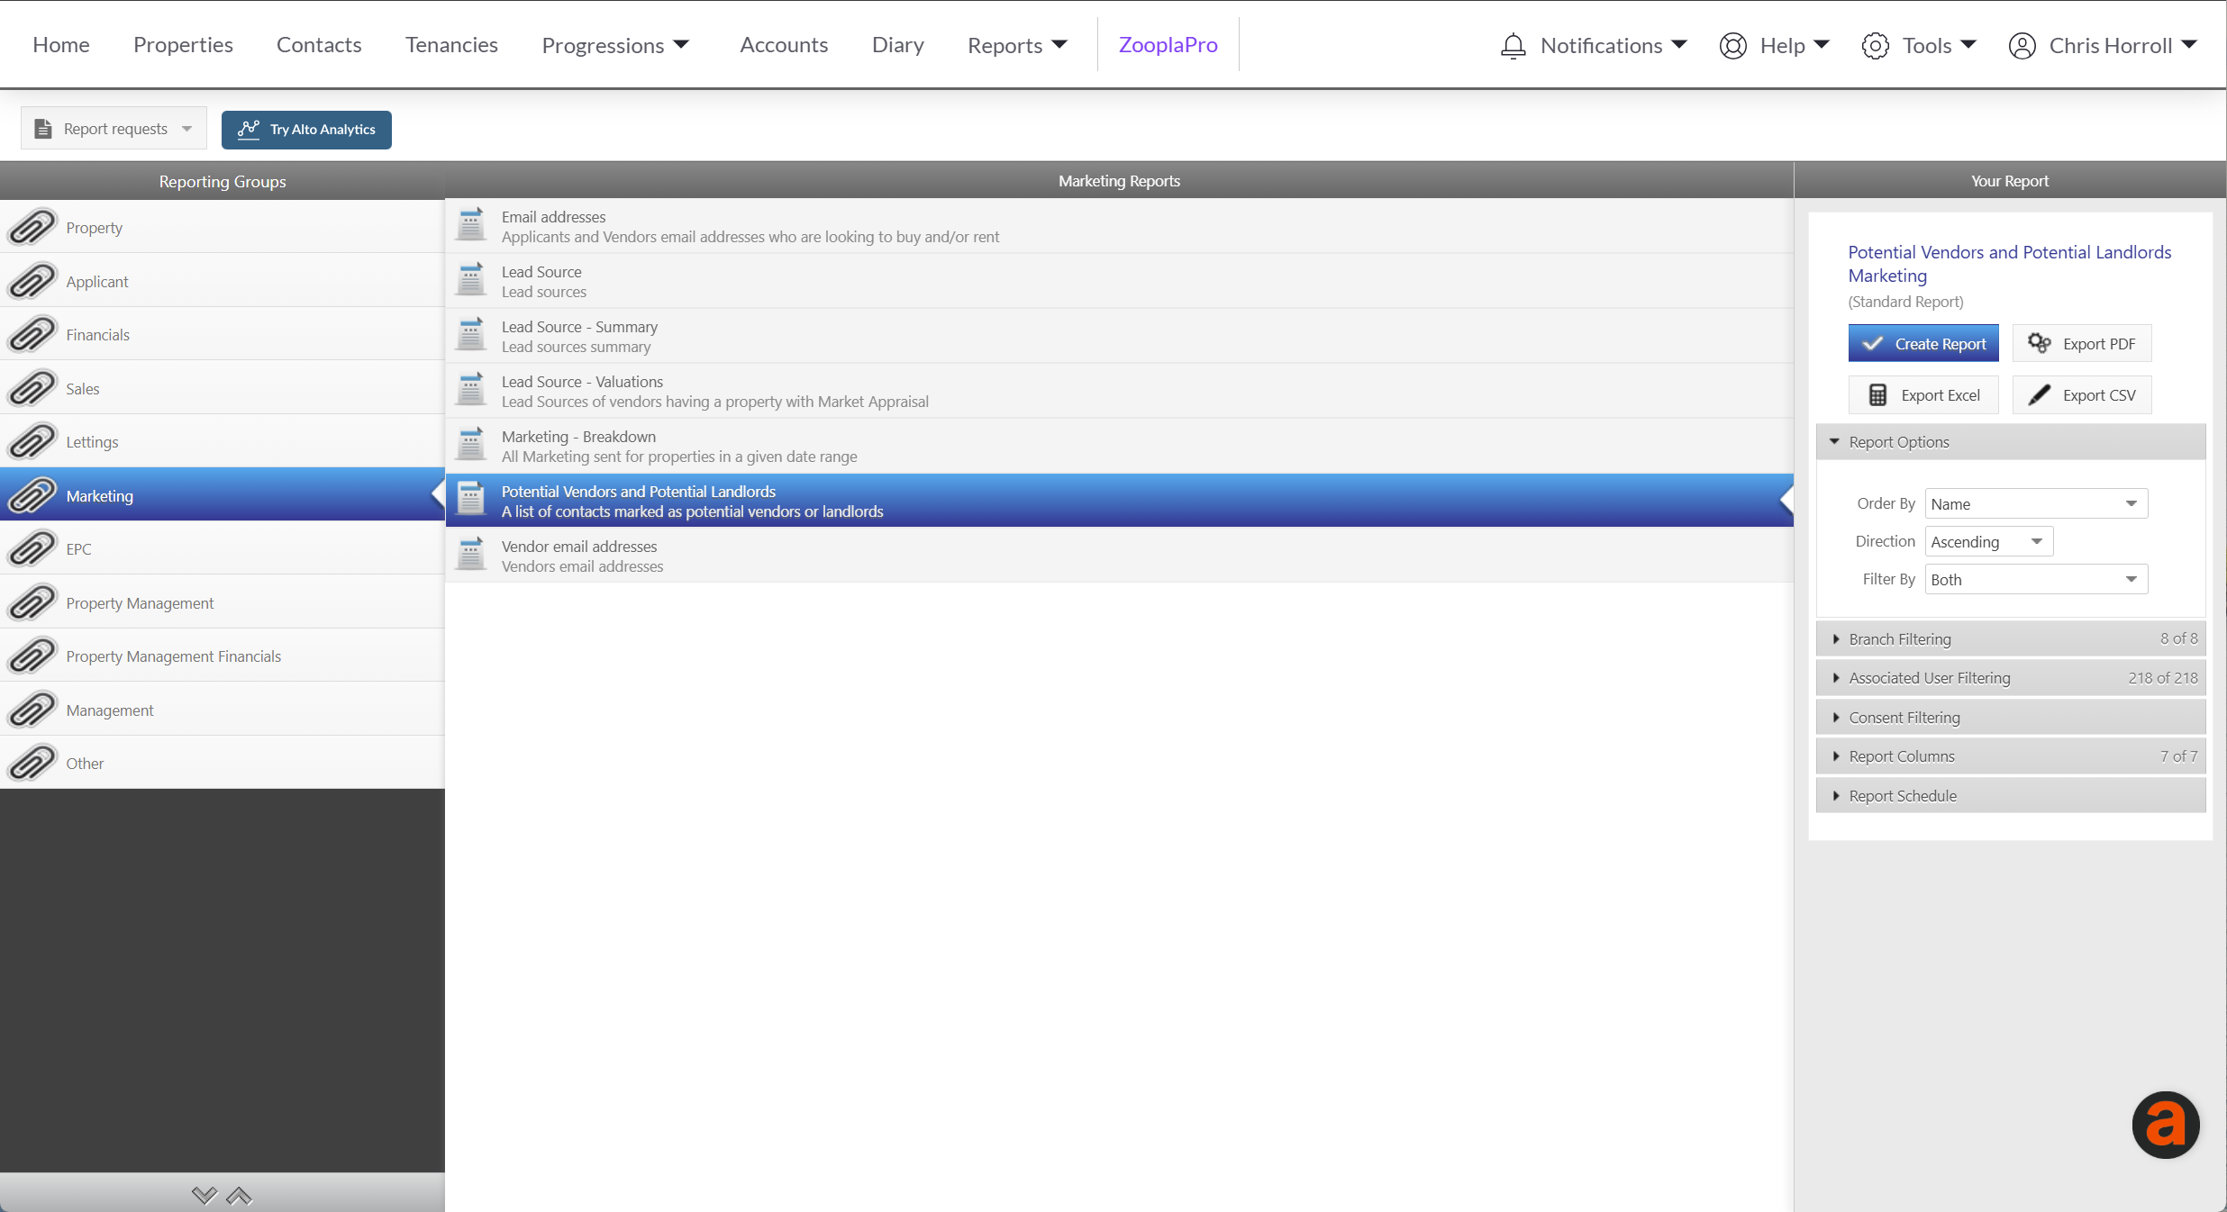Open the Order By dropdown
This screenshot has width=2227, height=1212.
(x=2036, y=503)
